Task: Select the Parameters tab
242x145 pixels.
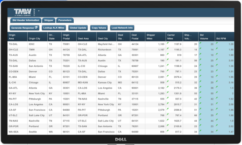Action: [x=65, y=20]
